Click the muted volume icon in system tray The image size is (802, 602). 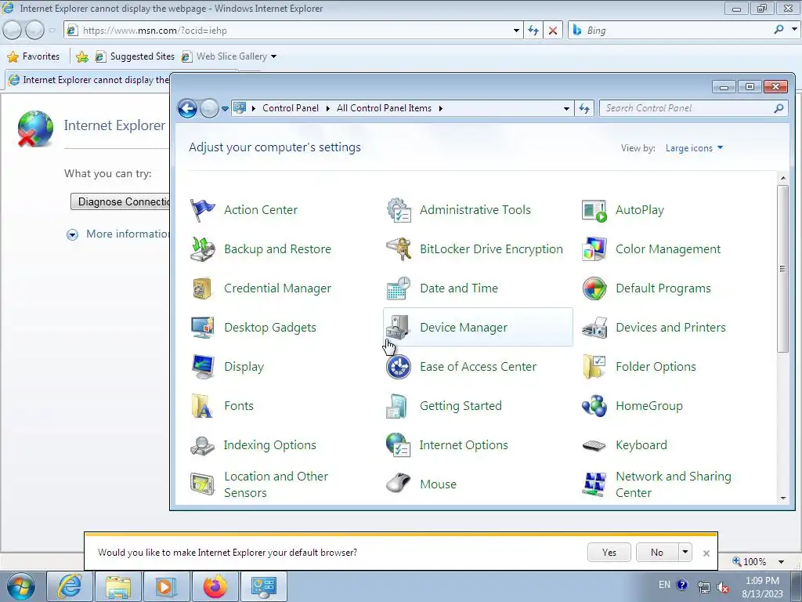(x=723, y=587)
